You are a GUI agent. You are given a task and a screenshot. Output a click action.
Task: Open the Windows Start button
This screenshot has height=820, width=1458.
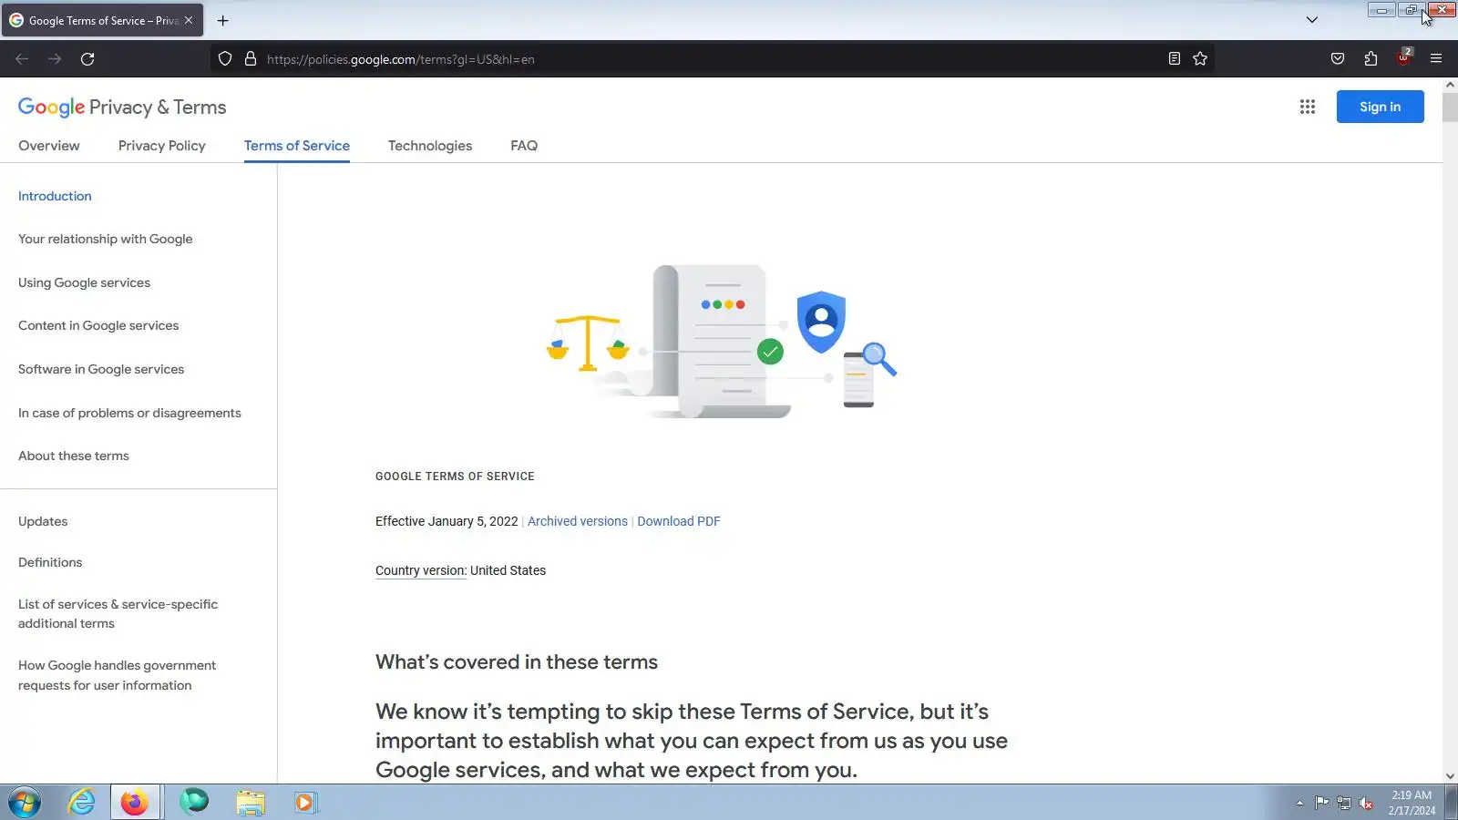25,803
